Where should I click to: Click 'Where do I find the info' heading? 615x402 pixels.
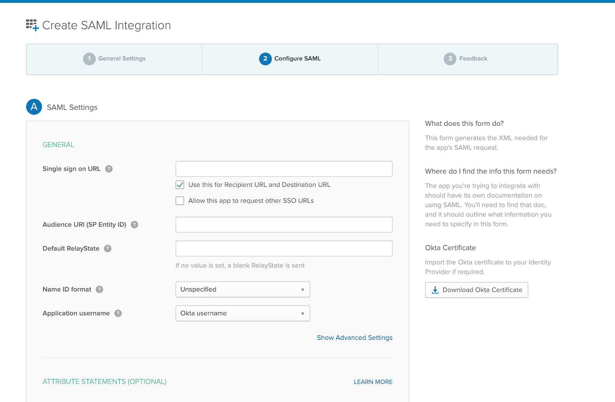(x=491, y=171)
